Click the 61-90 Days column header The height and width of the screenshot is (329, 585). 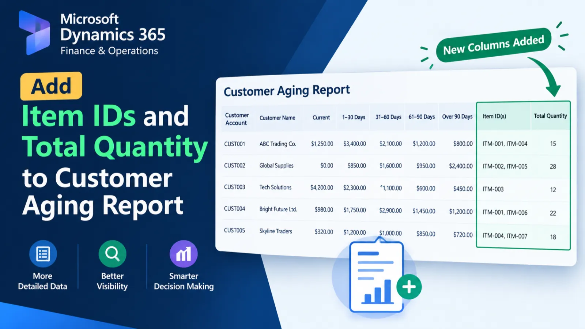[422, 117]
